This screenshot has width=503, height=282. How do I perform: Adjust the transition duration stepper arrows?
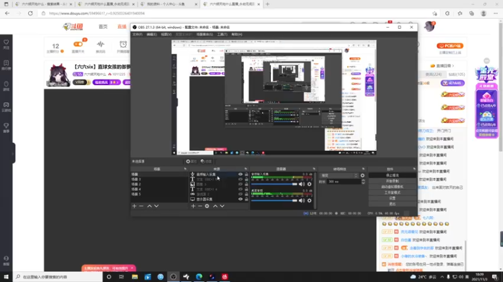click(363, 182)
